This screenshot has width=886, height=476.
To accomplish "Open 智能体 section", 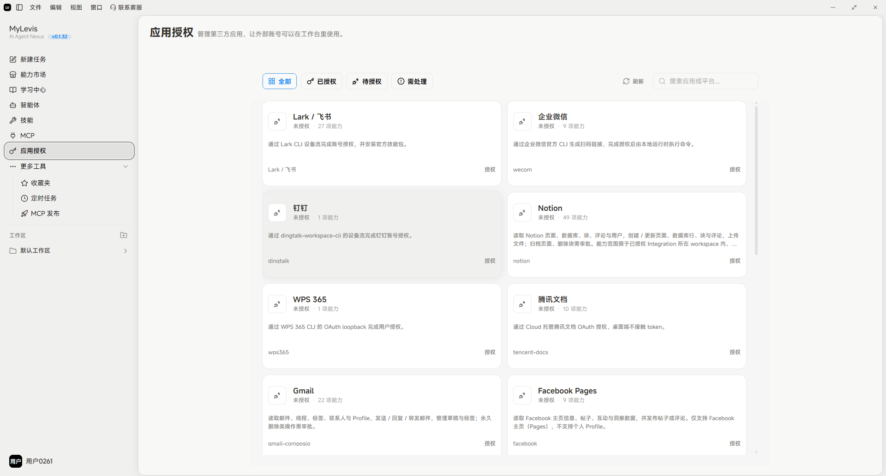I will [69, 105].
